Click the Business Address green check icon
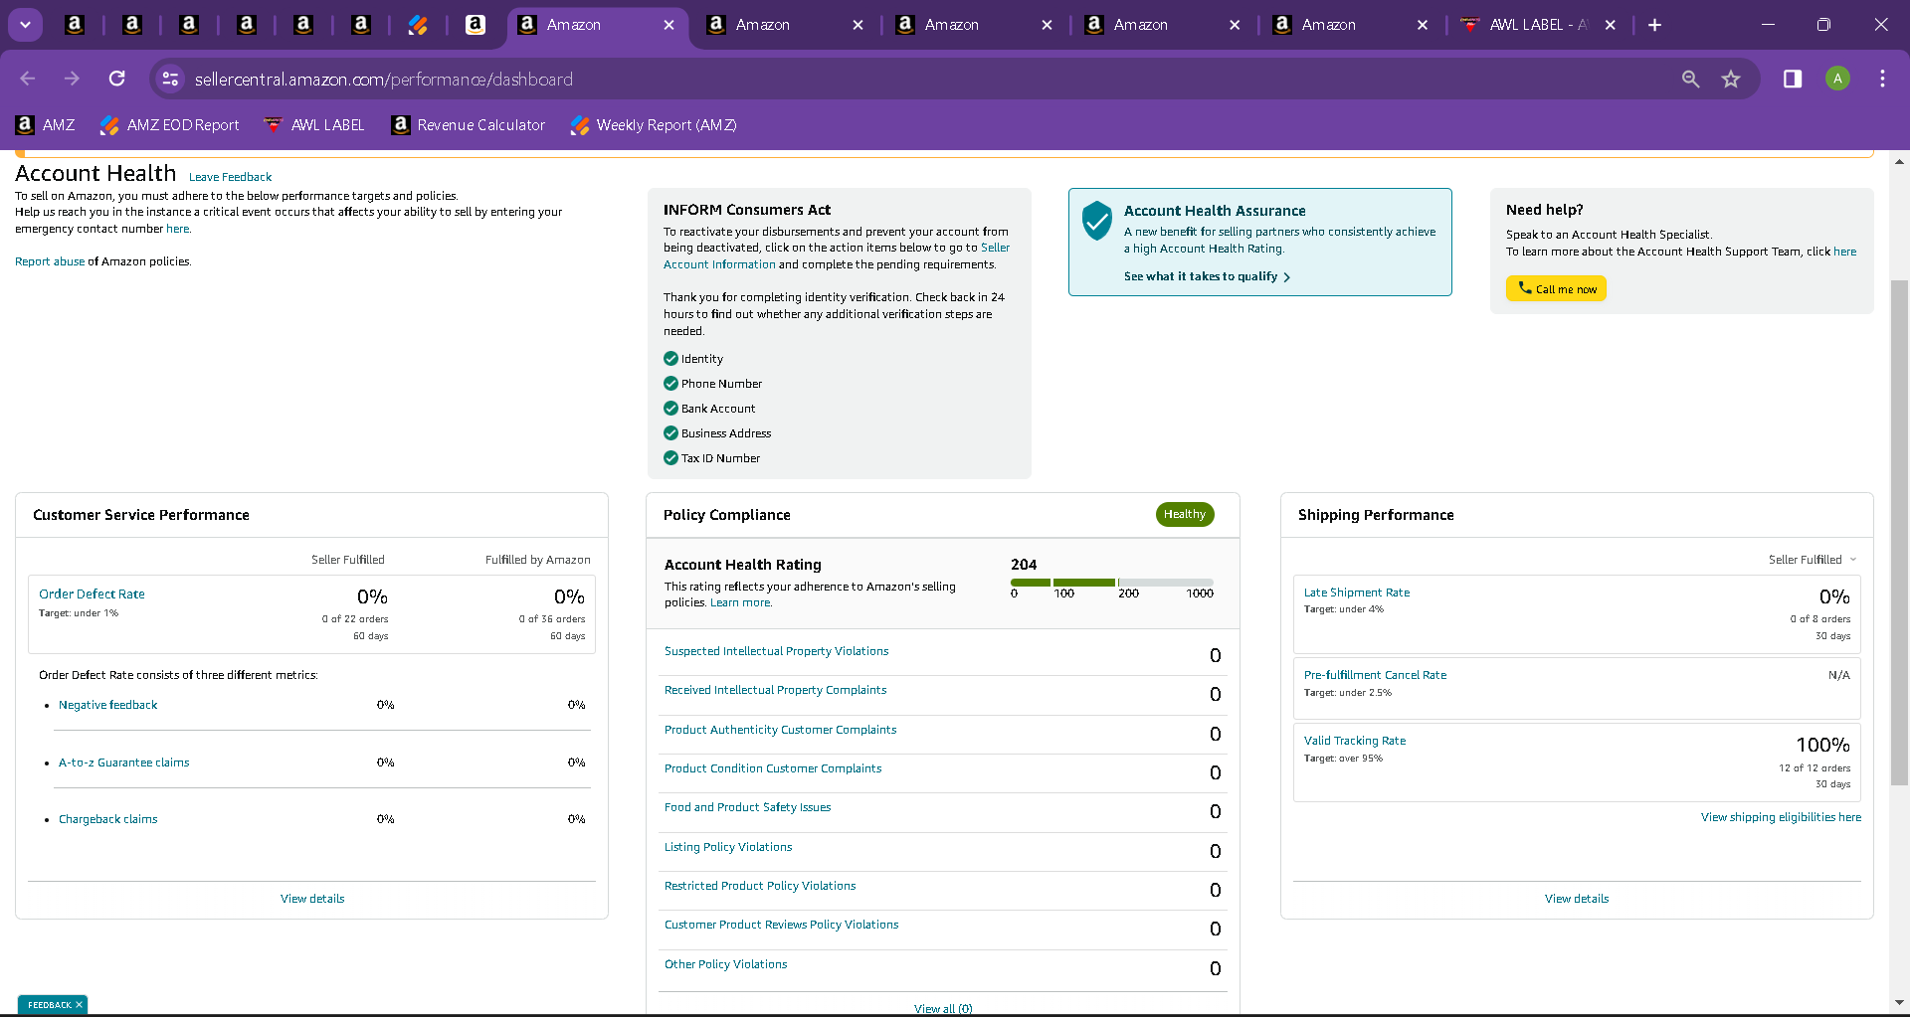1910x1017 pixels. pyautogui.click(x=670, y=433)
